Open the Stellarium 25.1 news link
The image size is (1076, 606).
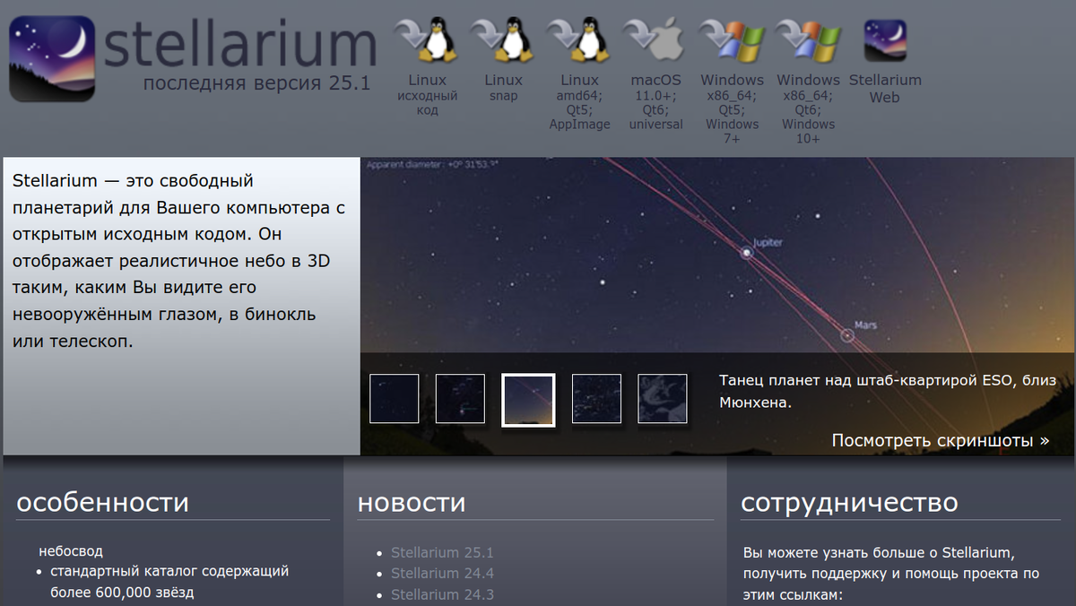point(442,553)
